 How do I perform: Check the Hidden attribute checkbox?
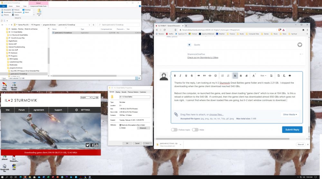120,128
